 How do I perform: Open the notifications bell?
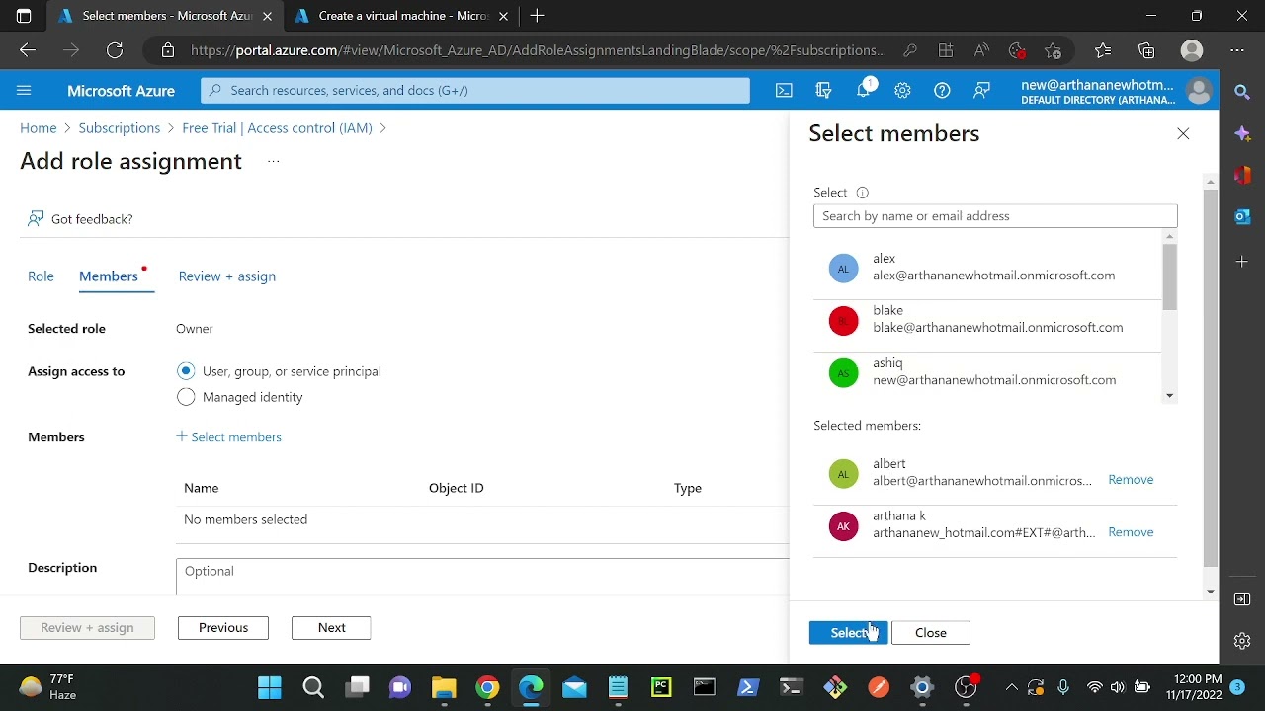[x=863, y=90]
